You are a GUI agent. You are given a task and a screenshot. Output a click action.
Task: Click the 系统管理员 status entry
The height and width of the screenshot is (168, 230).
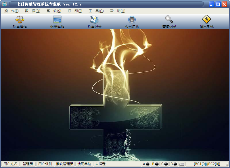[64, 164]
